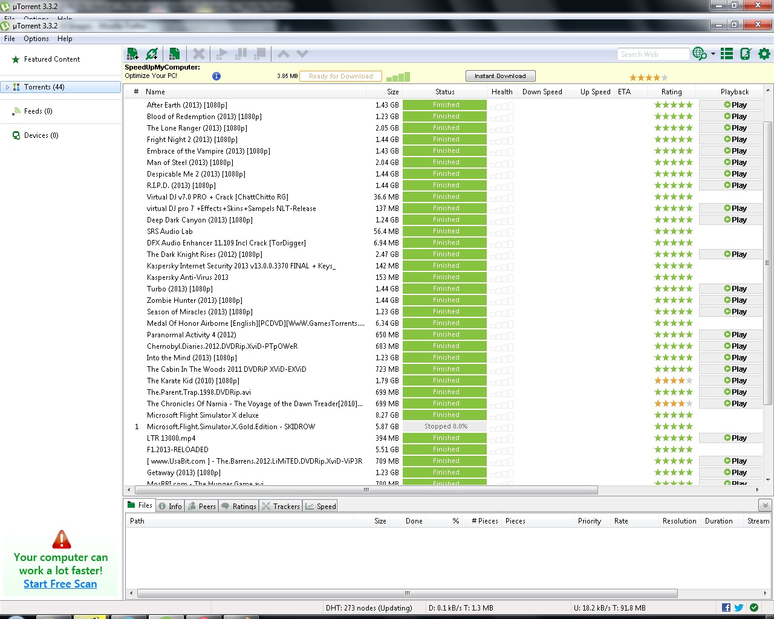Click the web search globe icon
The image size is (774, 619).
point(700,54)
